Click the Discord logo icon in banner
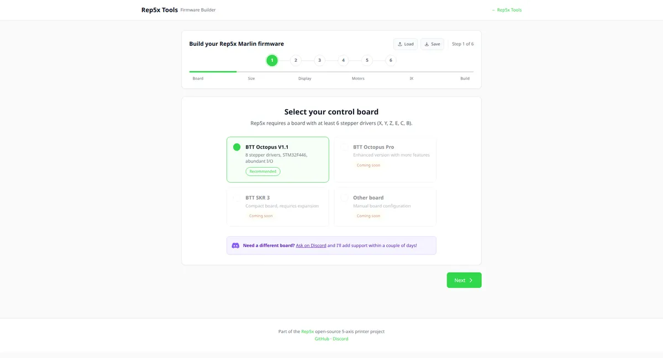The image size is (663, 358). [x=235, y=245]
